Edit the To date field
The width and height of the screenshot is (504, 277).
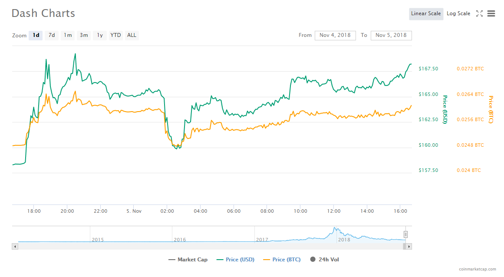(391, 35)
